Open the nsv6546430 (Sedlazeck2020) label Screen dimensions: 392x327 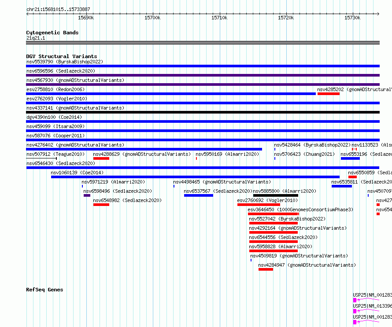pos(61,163)
